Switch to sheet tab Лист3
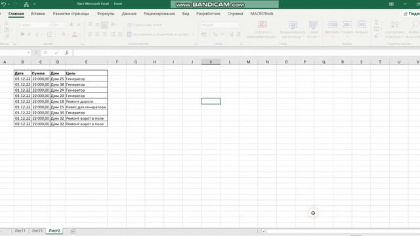This screenshot has height=236, width=420. coord(37,231)
